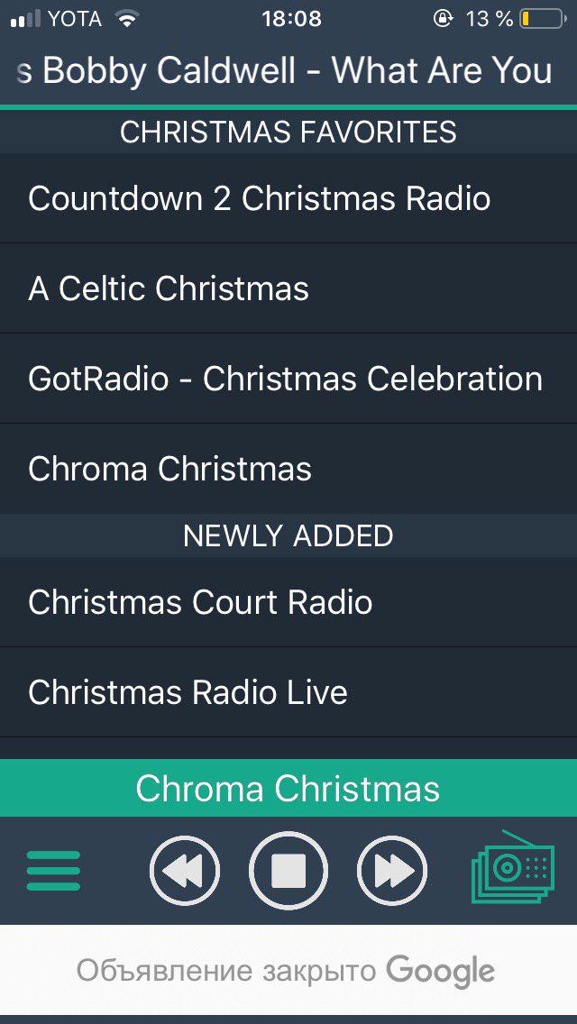Open the radio stations icon
The image size is (577, 1024).
tap(512, 867)
